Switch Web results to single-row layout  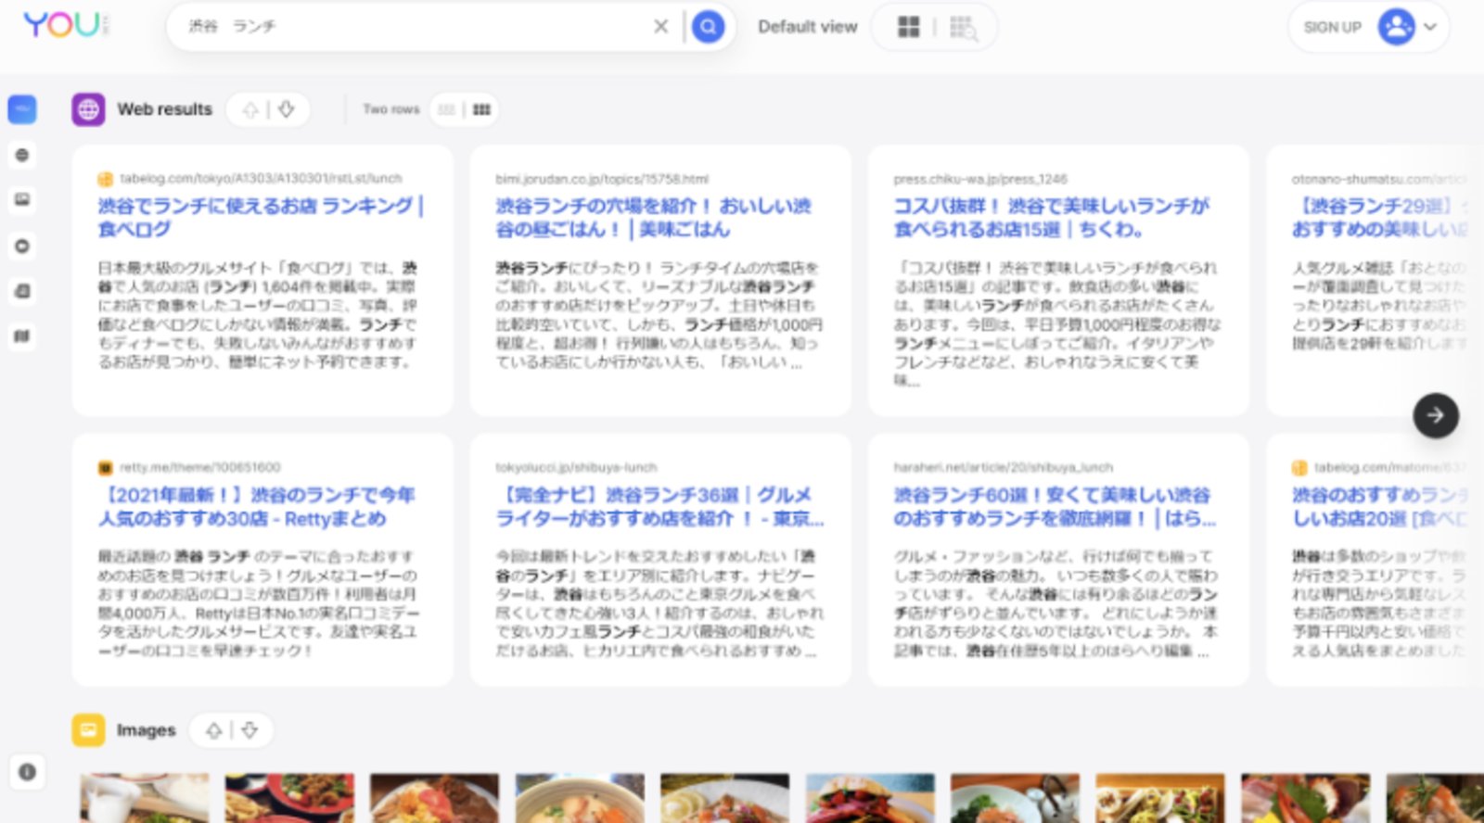pos(447,109)
